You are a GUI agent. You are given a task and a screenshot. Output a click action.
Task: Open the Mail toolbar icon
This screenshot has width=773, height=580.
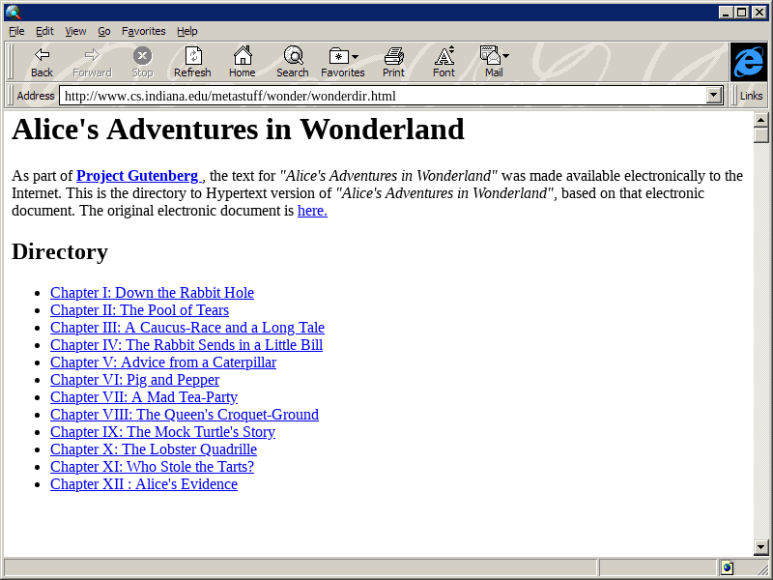click(x=490, y=55)
